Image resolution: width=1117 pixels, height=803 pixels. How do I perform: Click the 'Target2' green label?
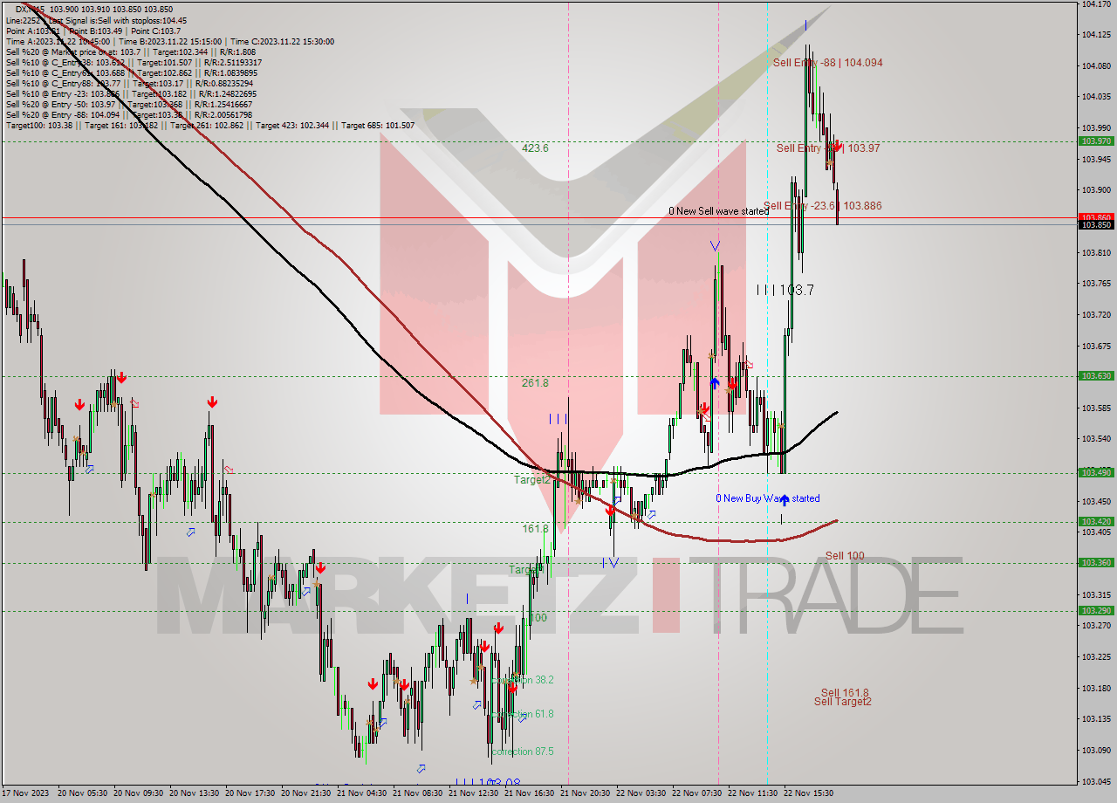531,480
